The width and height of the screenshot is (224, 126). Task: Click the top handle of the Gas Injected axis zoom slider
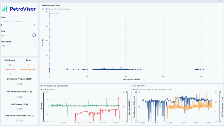(127, 92)
